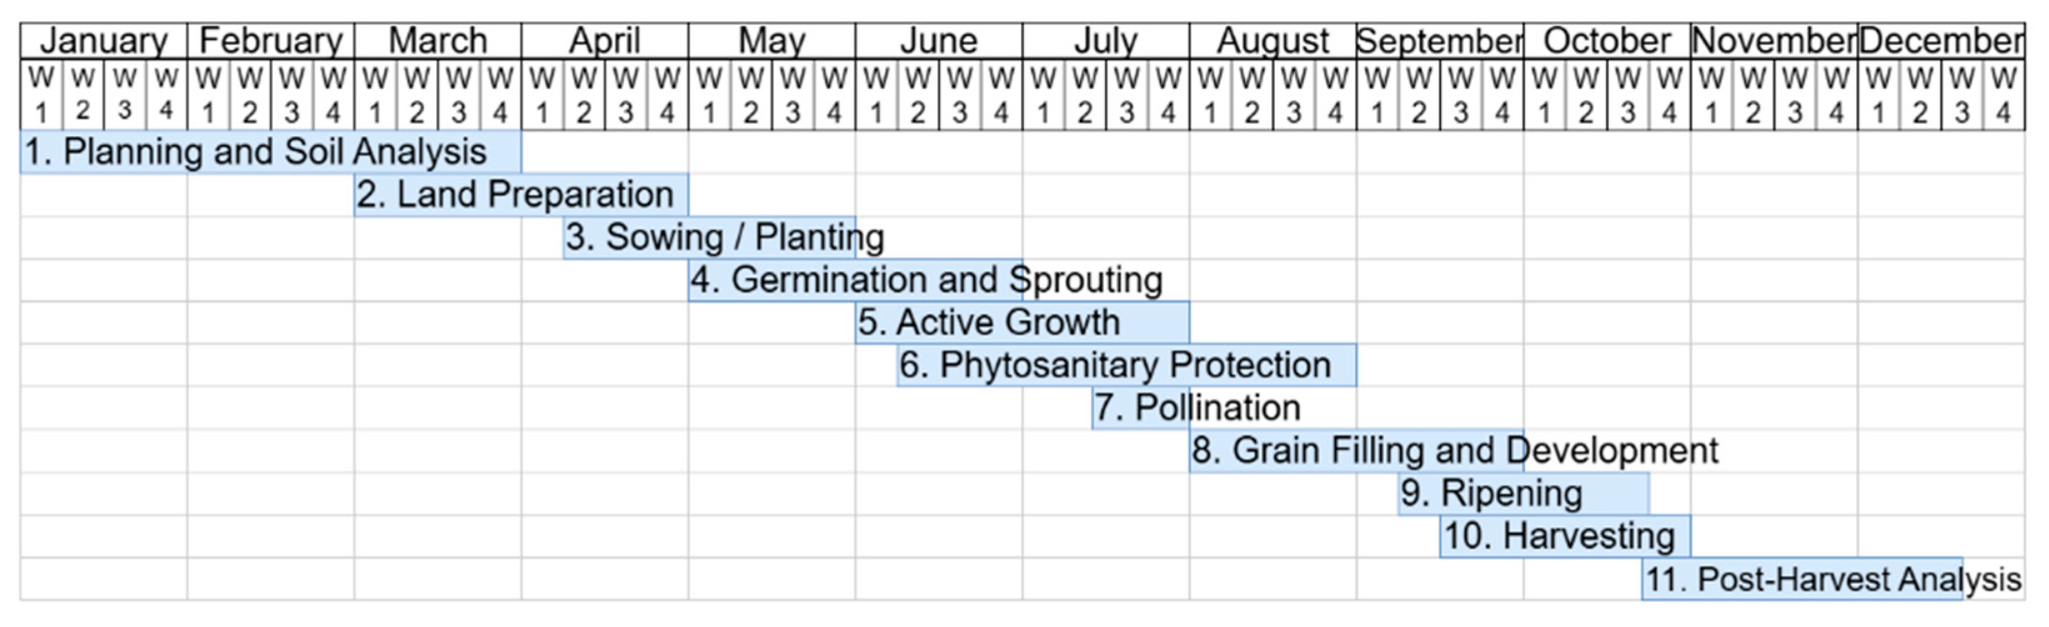Select the July month header
Image resolution: width=2049 pixels, height=627 pixels.
pyautogui.click(x=1106, y=41)
